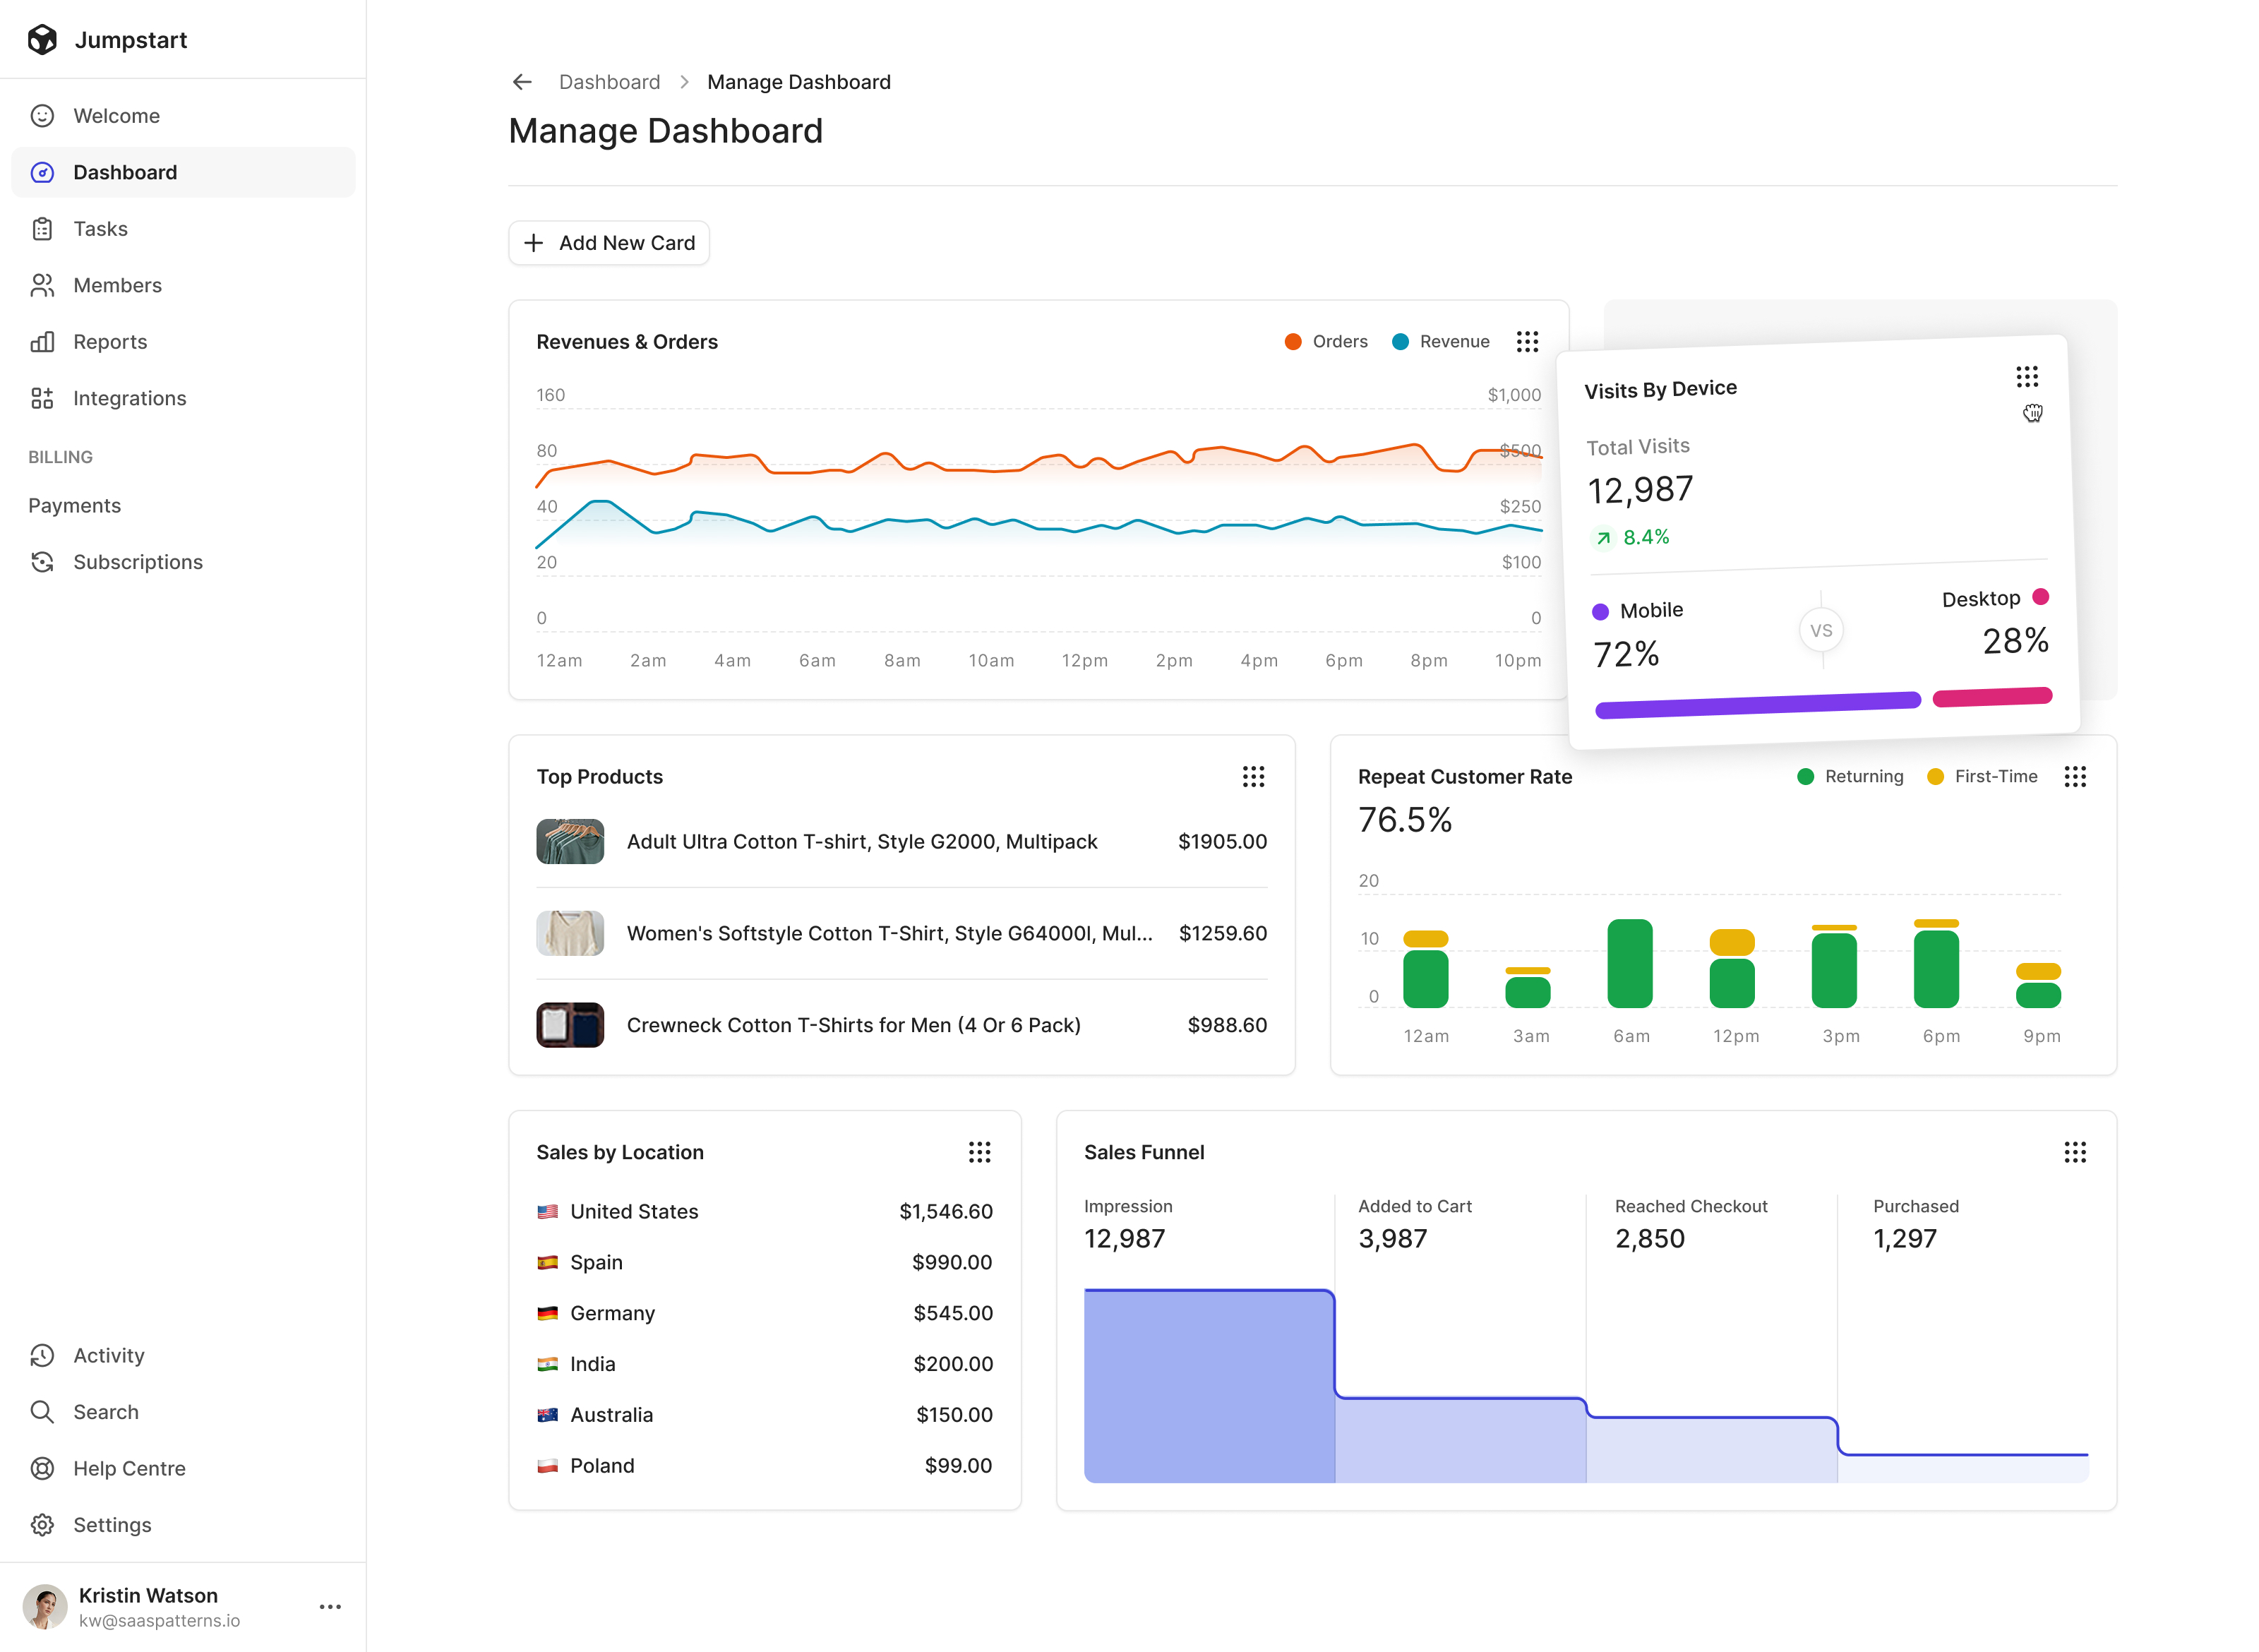The width and height of the screenshot is (2259, 1652).
Task: Click the Added to Cart value 3,987
Action: [1392, 1239]
